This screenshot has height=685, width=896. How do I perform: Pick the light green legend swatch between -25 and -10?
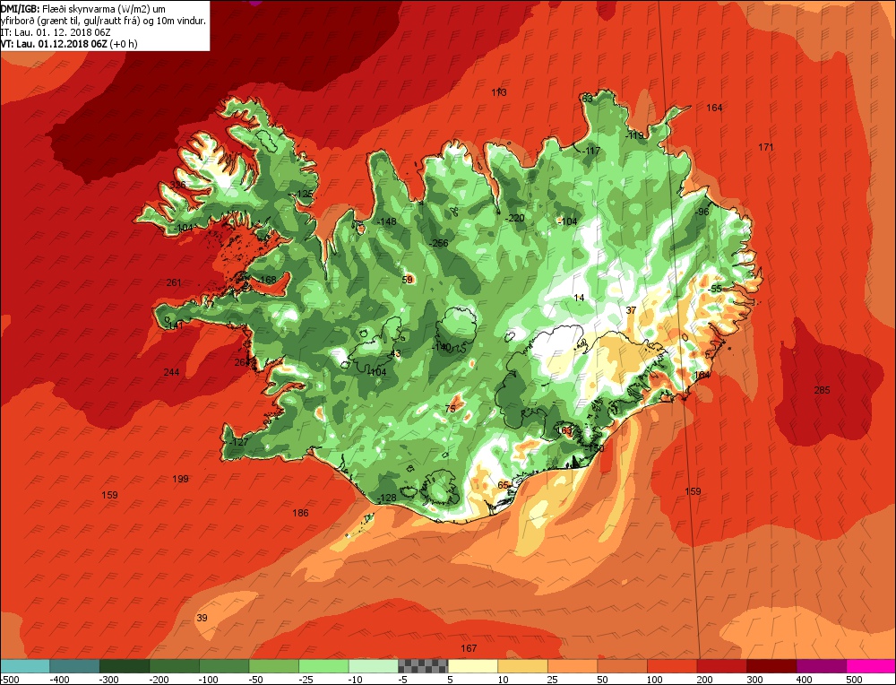click(x=323, y=666)
